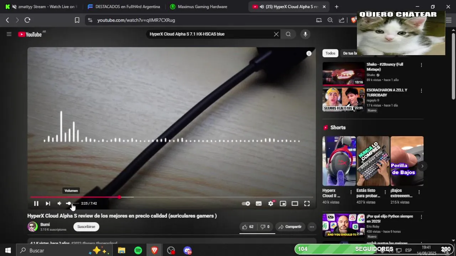Open a new browser tab

click(x=337, y=7)
